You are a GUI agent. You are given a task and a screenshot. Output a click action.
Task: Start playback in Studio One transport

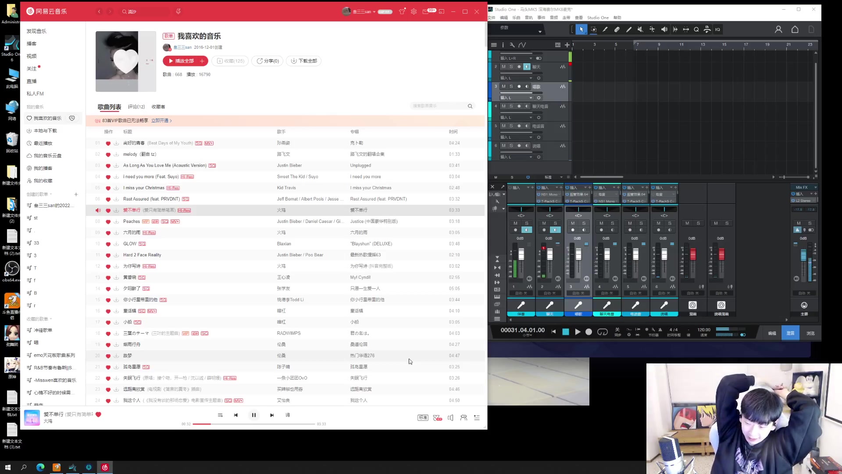click(578, 332)
